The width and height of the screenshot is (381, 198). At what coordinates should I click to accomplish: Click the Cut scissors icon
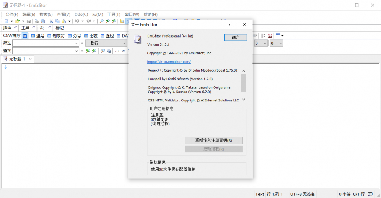coord(51,21)
